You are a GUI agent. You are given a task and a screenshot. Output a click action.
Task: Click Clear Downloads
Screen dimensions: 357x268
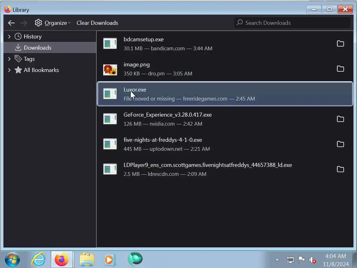(x=97, y=23)
